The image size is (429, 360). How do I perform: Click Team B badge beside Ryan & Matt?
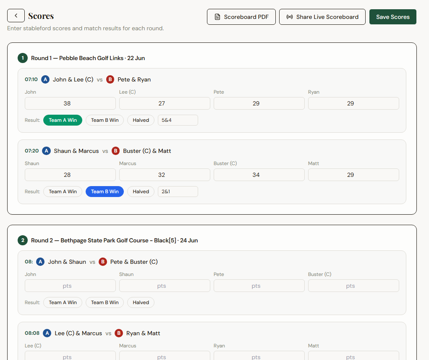[x=119, y=333]
